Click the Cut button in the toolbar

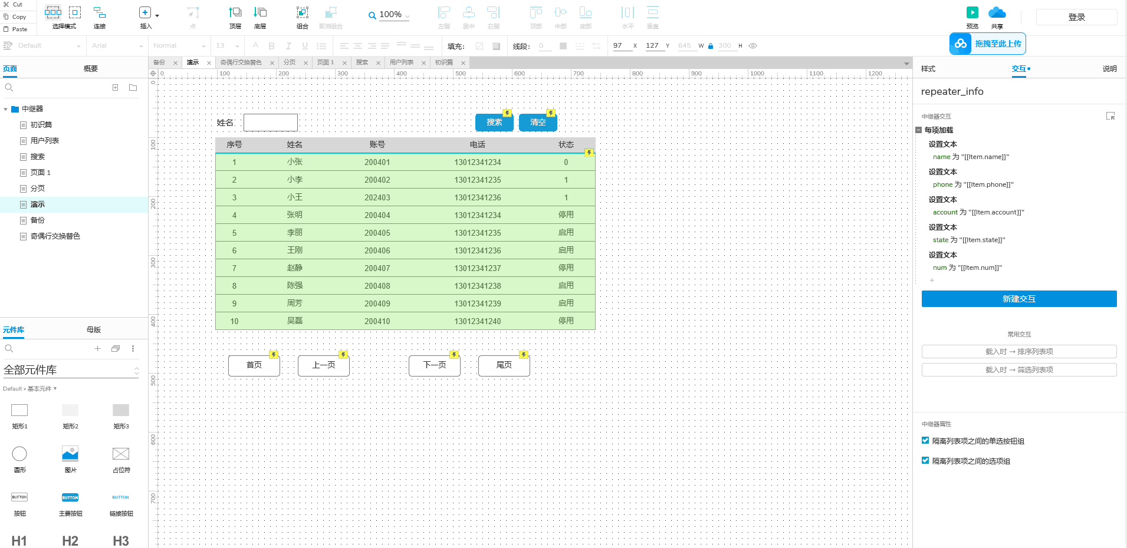(x=13, y=4)
